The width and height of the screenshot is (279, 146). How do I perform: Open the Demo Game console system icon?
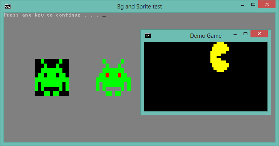tap(148, 36)
